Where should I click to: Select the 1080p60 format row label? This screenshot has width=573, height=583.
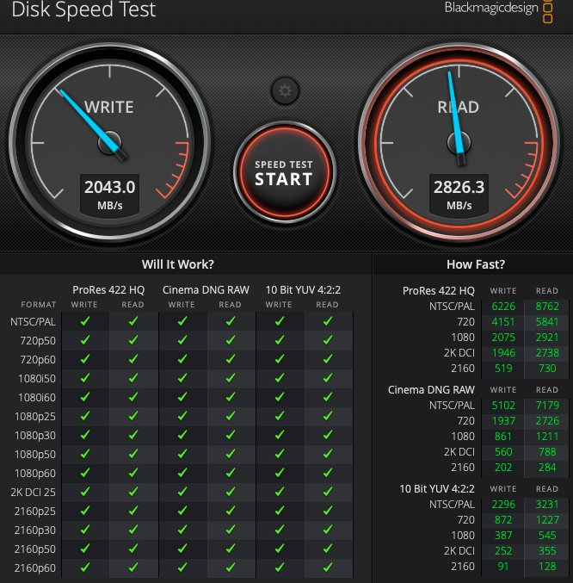tap(35, 474)
